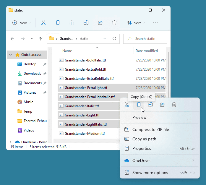206x185 pixels.
Task: Click Grands... in the breadcrumb path
Action: (66, 39)
